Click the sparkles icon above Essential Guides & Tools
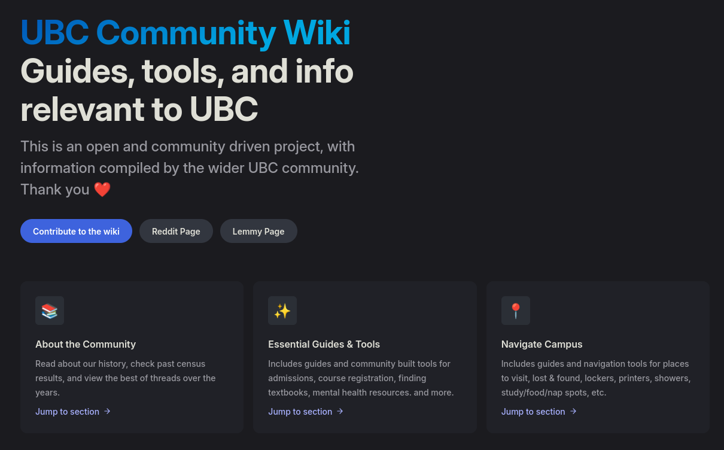This screenshot has height=450, width=724. [282, 311]
